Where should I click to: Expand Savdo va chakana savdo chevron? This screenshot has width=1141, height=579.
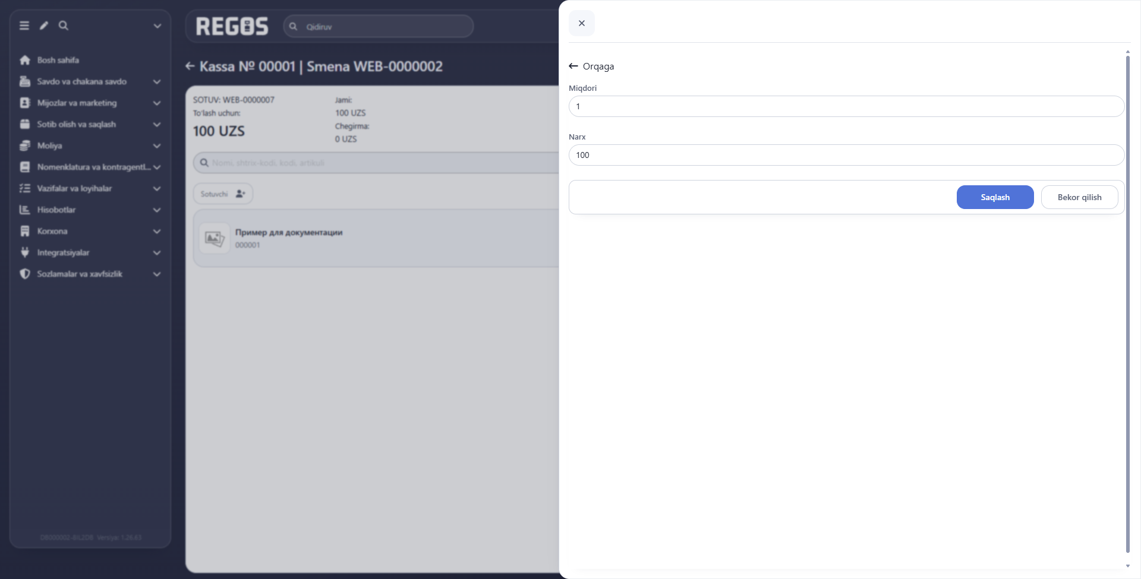tap(157, 82)
